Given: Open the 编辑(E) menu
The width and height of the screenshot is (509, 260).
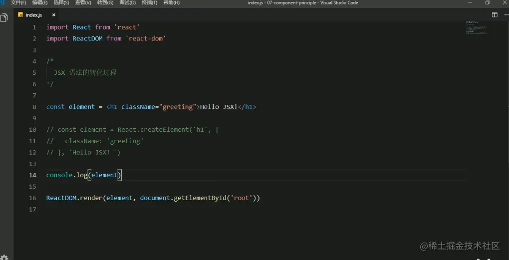Looking at the screenshot, I should tap(39, 2).
